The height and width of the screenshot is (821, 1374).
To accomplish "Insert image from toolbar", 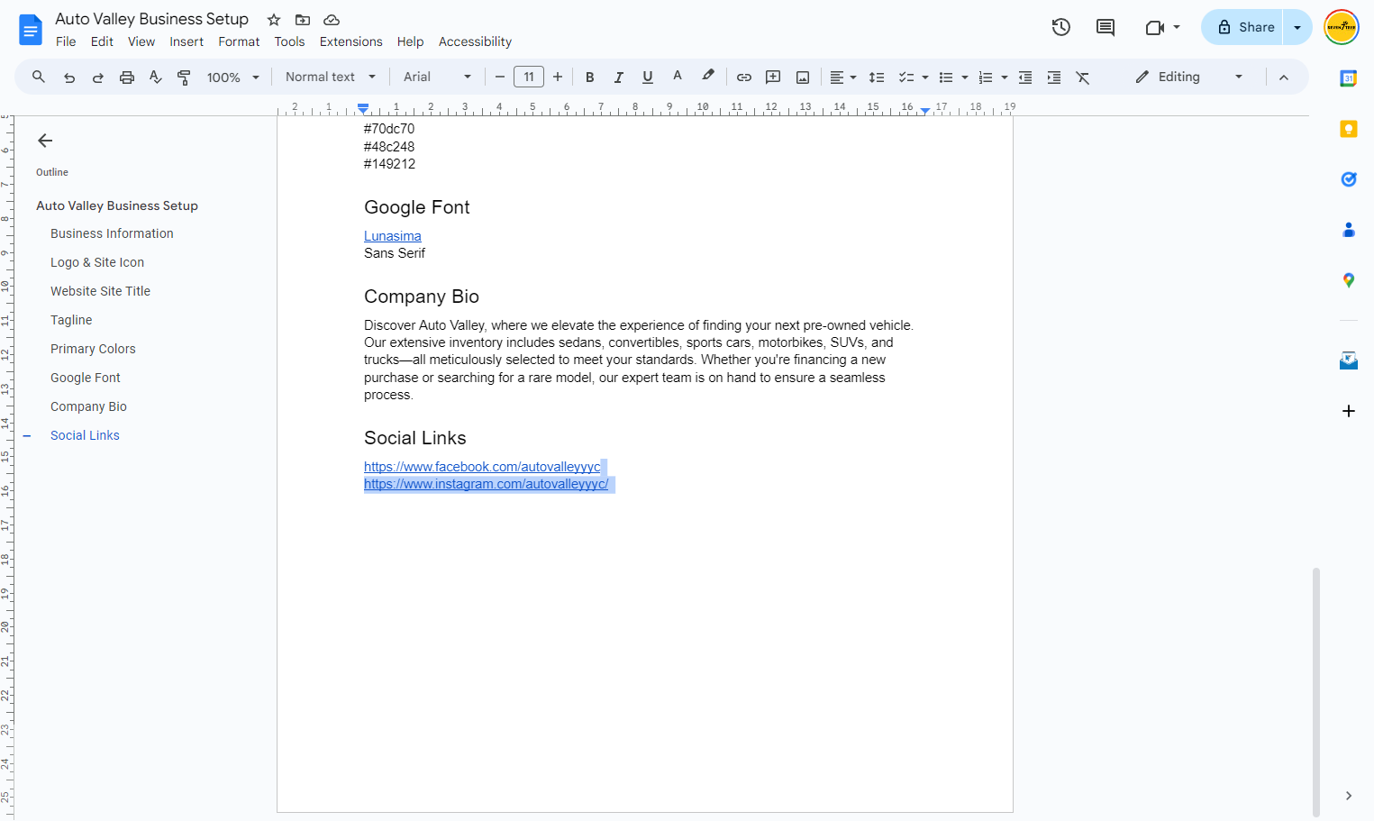I will tap(803, 78).
